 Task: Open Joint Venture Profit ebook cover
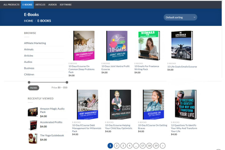point(117,45)
